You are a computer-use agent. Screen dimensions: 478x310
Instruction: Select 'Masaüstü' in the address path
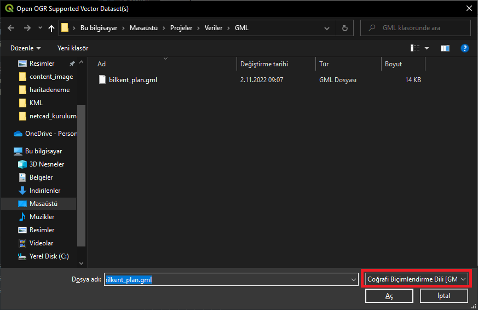pos(143,28)
